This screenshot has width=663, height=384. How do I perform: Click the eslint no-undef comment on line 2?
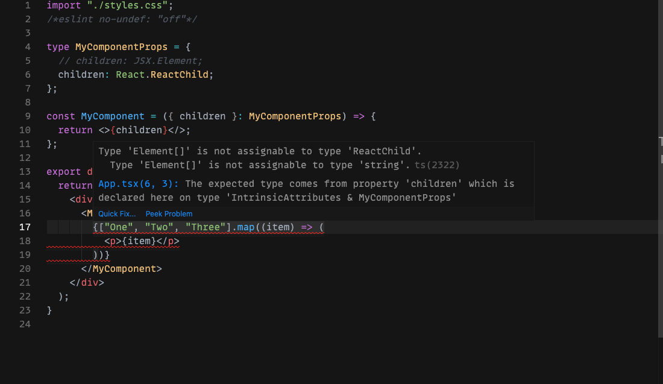(122, 19)
